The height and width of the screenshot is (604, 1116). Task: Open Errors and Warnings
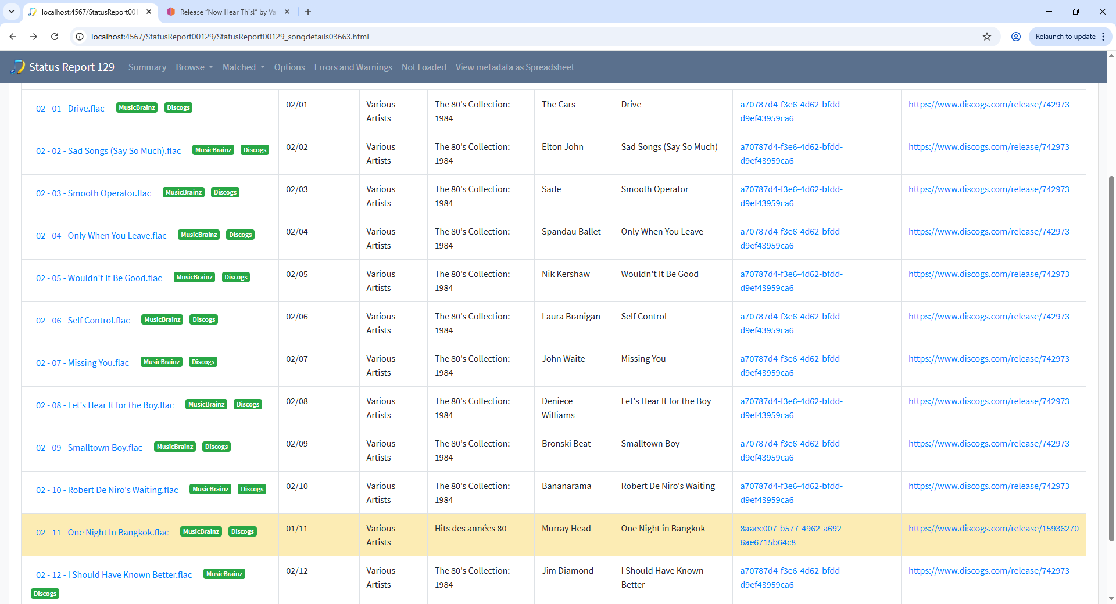(x=353, y=67)
